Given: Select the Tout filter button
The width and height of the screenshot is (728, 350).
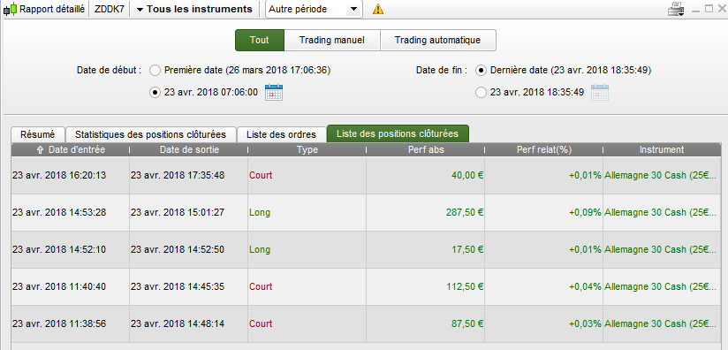Looking at the screenshot, I should pos(260,40).
